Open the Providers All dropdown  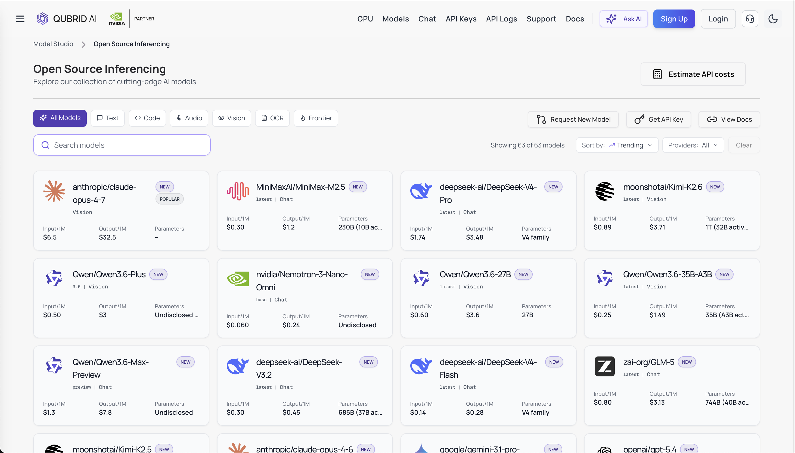693,145
